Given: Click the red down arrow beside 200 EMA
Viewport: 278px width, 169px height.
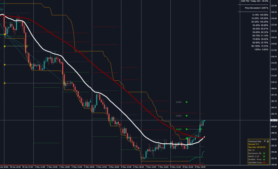Looking at the screenshot, I should tap(264, 162).
